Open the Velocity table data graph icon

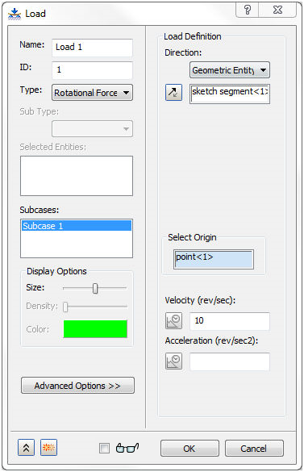click(173, 320)
